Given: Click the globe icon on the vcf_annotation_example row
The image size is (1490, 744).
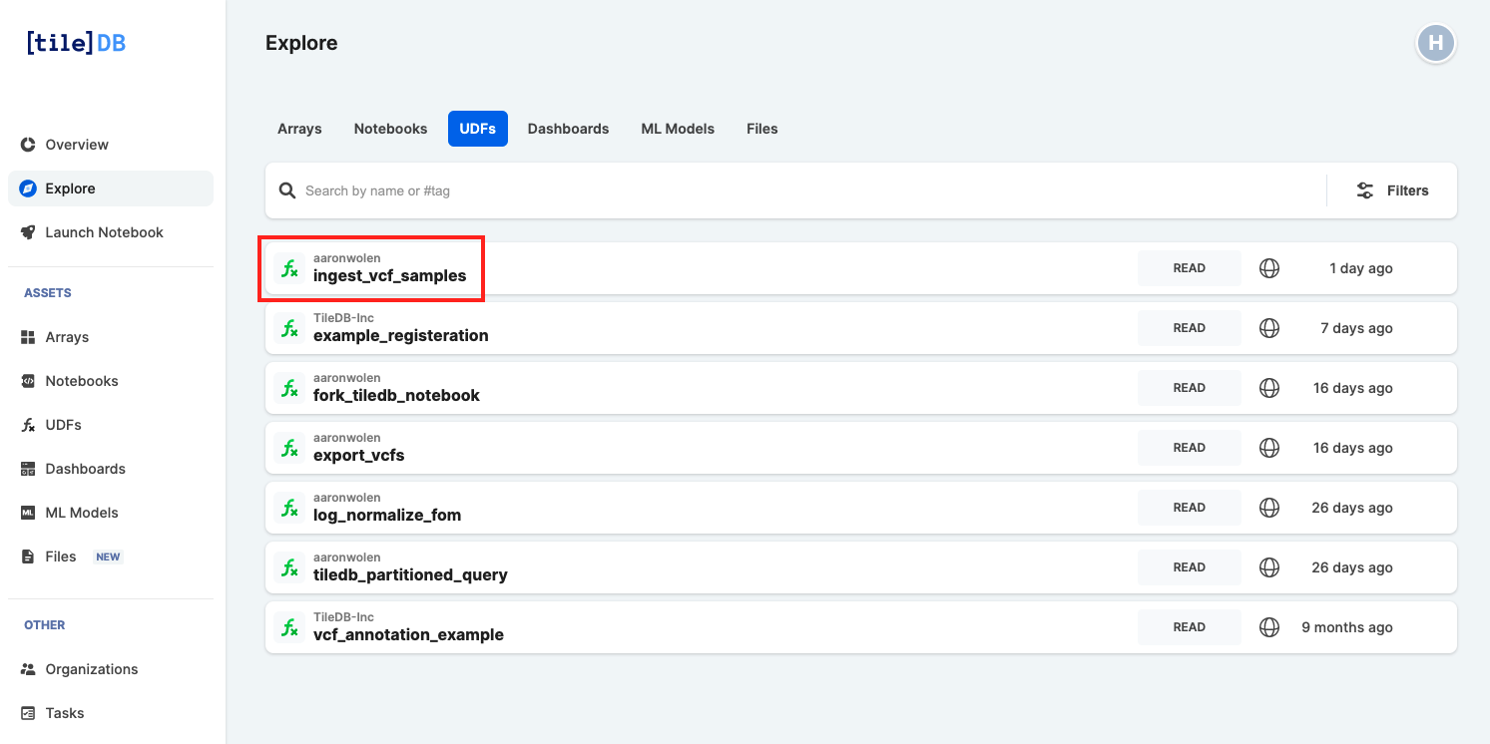Looking at the screenshot, I should pyautogui.click(x=1269, y=627).
